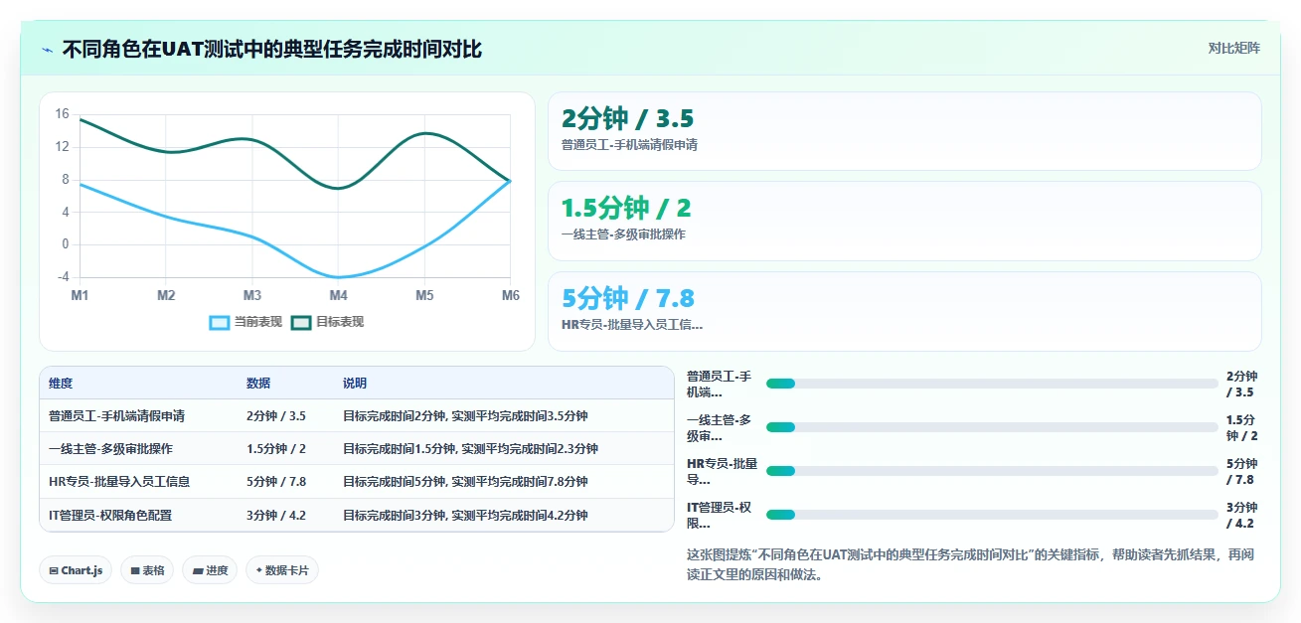Click table cell HR专员-批量导入员工信息

pos(119,482)
